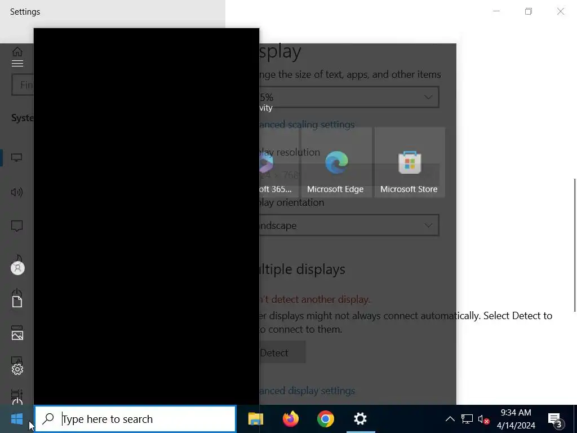Image resolution: width=577 pixels, height=433 pixels.
Task: Show hidden tray icons chevron
Action: click(x=450, y=419)
